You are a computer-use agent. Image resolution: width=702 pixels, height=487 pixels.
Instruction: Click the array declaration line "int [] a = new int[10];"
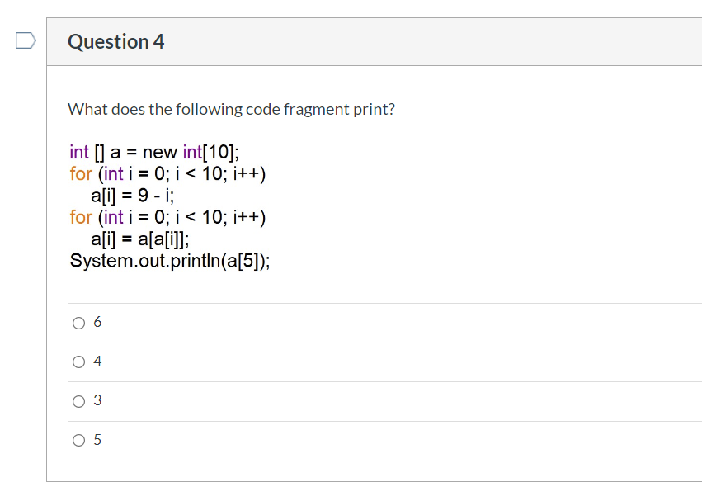154,153
